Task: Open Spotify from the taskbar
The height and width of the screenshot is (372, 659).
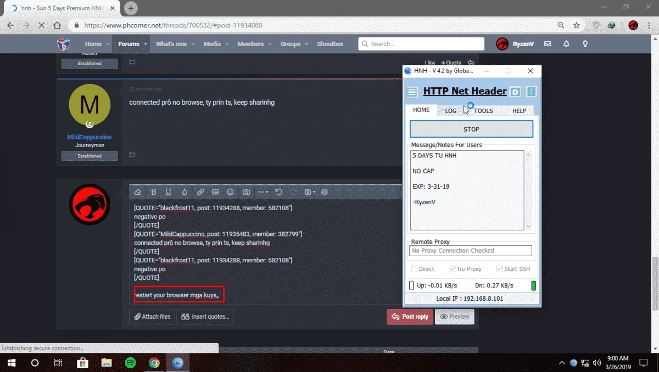Action: point(130,363)
